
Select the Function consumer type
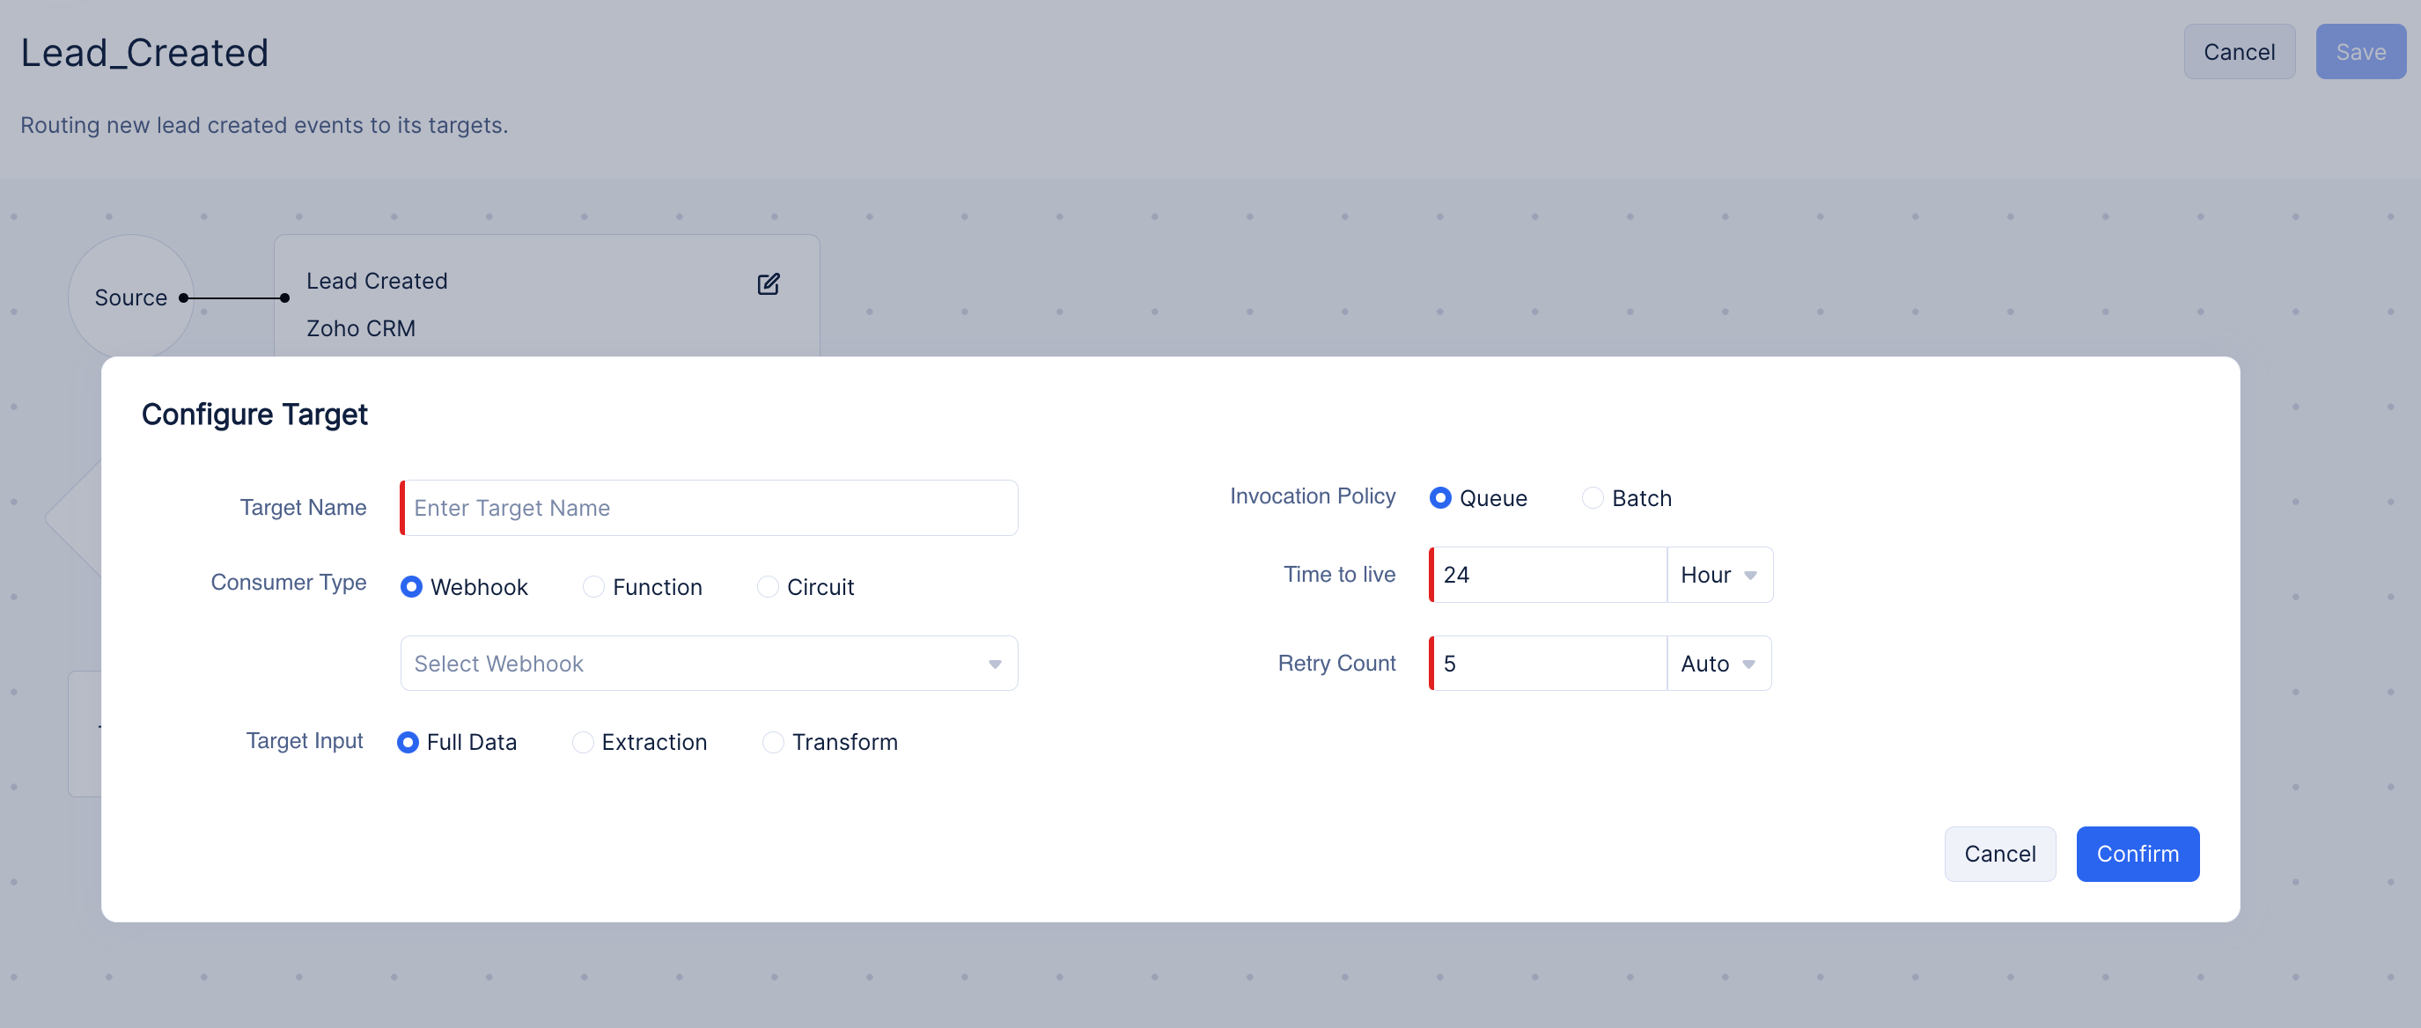[x=593, y=586]
